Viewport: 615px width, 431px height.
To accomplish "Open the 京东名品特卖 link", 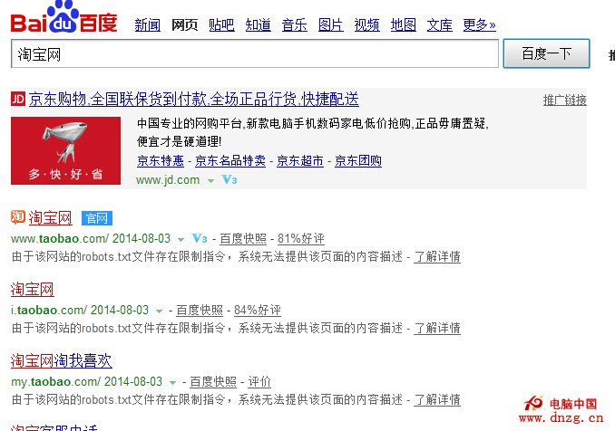I will (230, 160).
